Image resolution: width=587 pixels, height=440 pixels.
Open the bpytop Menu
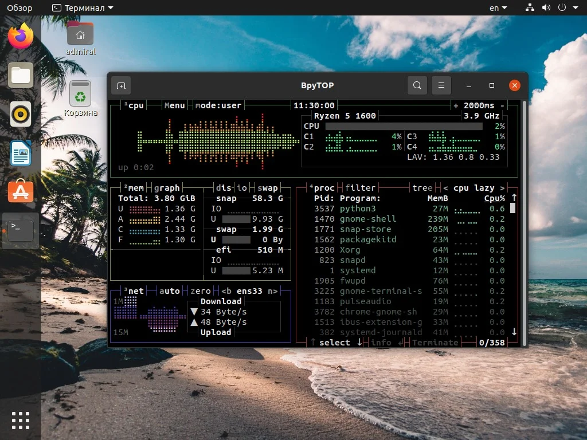click(x=174, y=105)
